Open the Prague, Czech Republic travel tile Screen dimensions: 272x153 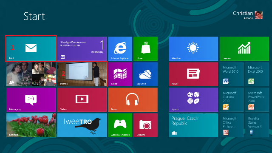[x=193, y=125]
